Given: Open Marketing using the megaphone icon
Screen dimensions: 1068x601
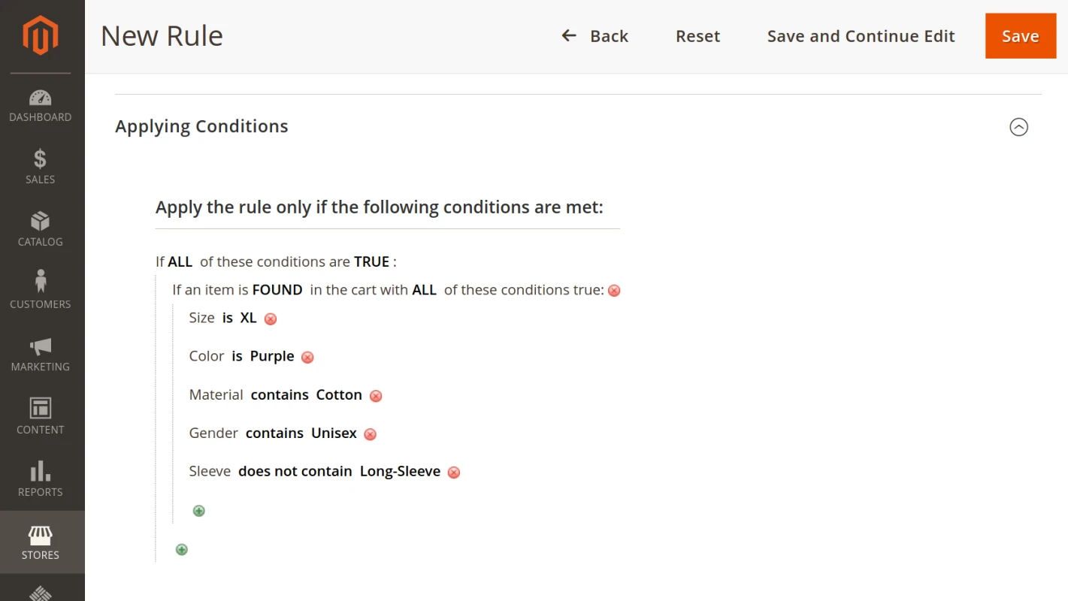Looking at the screenshot, I should [x=40, y=348].
